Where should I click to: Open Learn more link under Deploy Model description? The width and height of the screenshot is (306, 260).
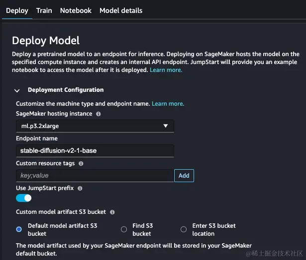click(166, 70)
